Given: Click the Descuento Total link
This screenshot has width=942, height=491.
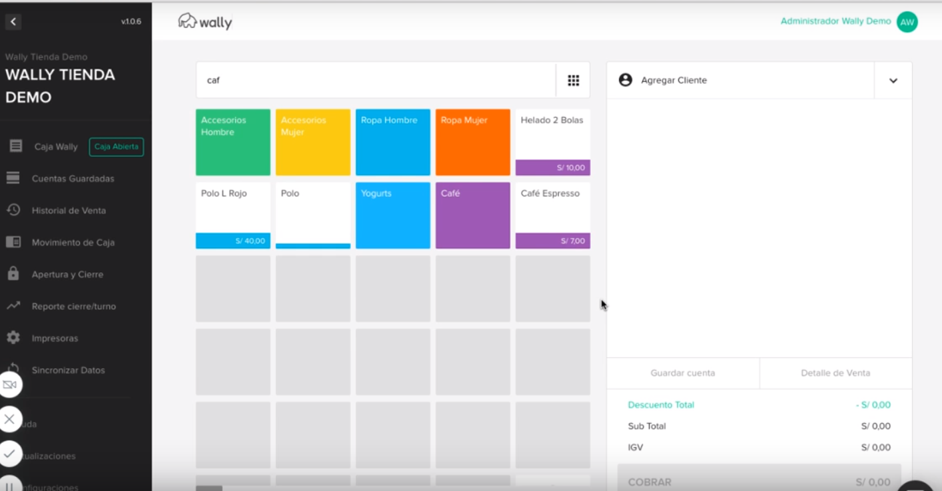Looking at the screenshot, I should click(661, 405).
